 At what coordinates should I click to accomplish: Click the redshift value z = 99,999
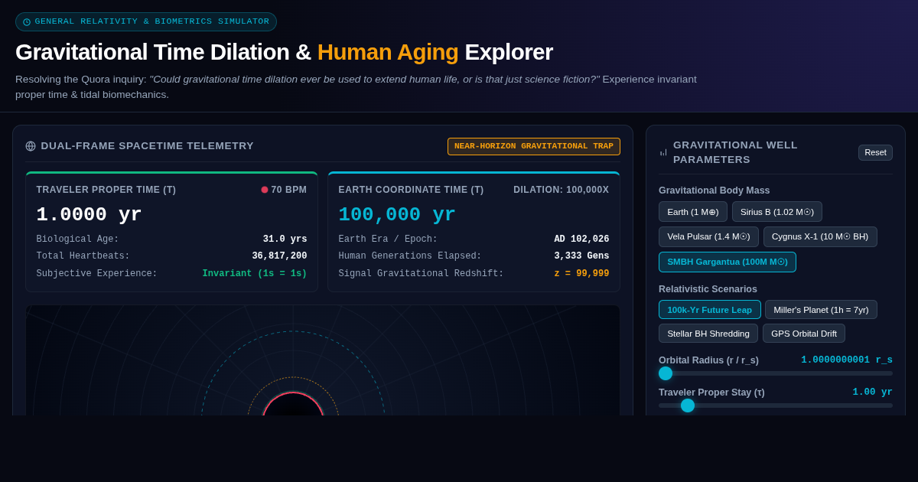(581, 274)
